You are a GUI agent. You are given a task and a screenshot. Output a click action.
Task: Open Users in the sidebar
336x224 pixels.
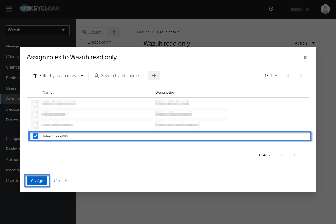point(11,88)
